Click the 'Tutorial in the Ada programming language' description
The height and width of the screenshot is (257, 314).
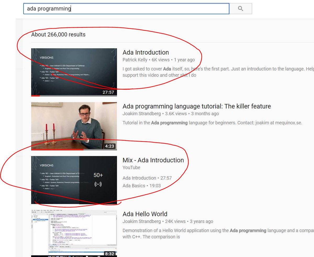[x=212, y=123]
